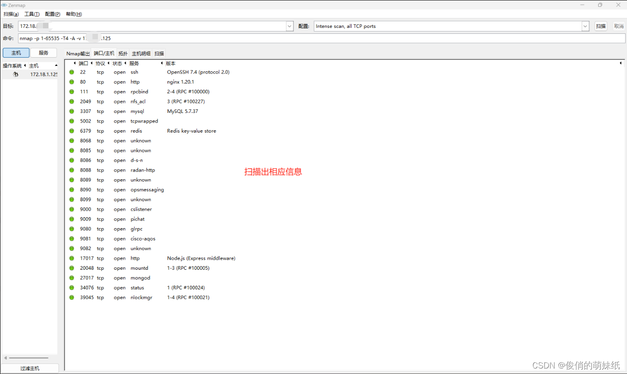Screen dimensions: 627x374
Task: Click the 'mongod' service cell
Action: 140,278
